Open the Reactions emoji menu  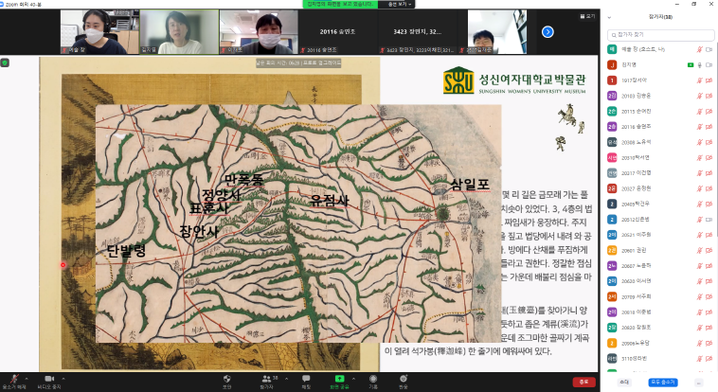click(403, 381)
